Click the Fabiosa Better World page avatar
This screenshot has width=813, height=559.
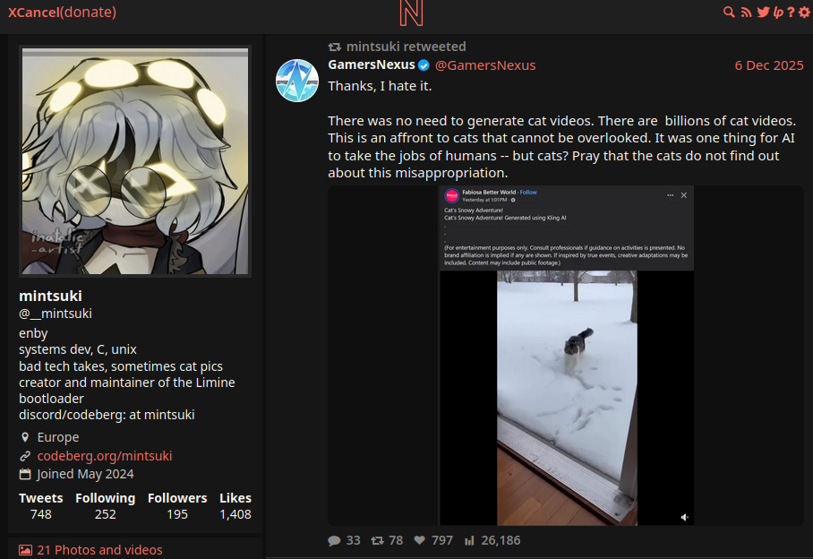point(451,195)
